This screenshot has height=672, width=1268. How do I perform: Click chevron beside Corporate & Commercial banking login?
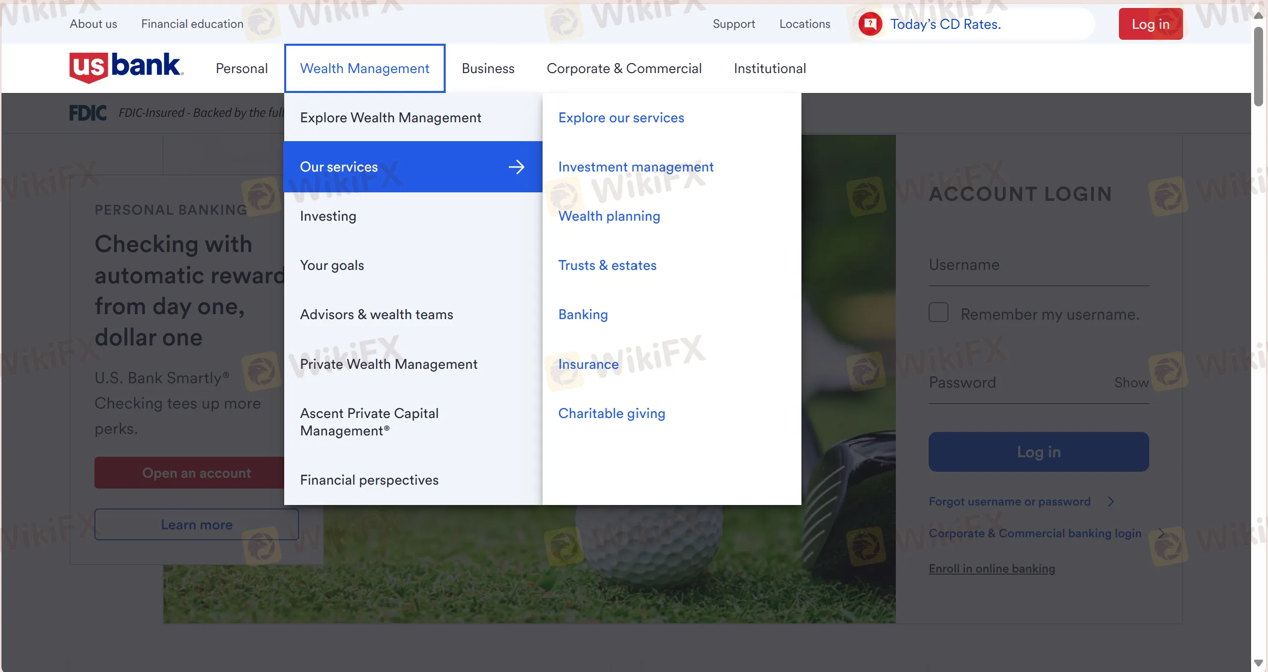pyautogui.click(x=1161, y=533)
